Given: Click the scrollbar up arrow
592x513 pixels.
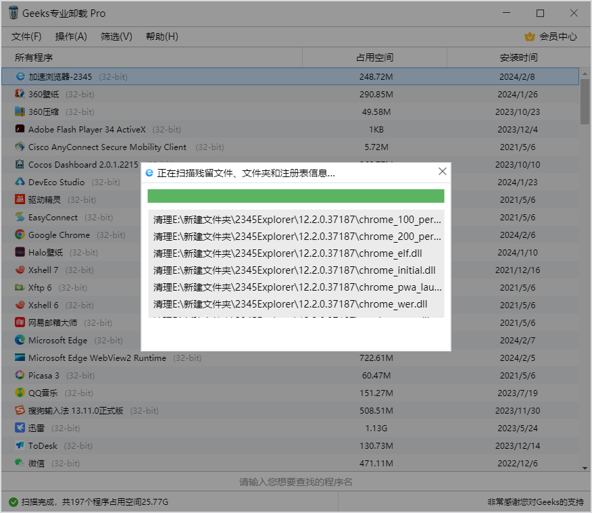Looking at the screenshot, I should pyautogui.click(x=585, y=74).
